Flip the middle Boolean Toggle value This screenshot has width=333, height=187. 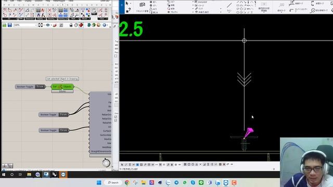click(63, 114)
